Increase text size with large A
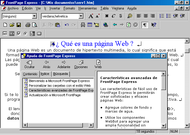Screen dimensions: 190x135 [x=91, y=16]
